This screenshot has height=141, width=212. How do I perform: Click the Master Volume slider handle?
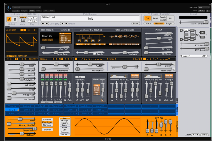click(206, 22)
